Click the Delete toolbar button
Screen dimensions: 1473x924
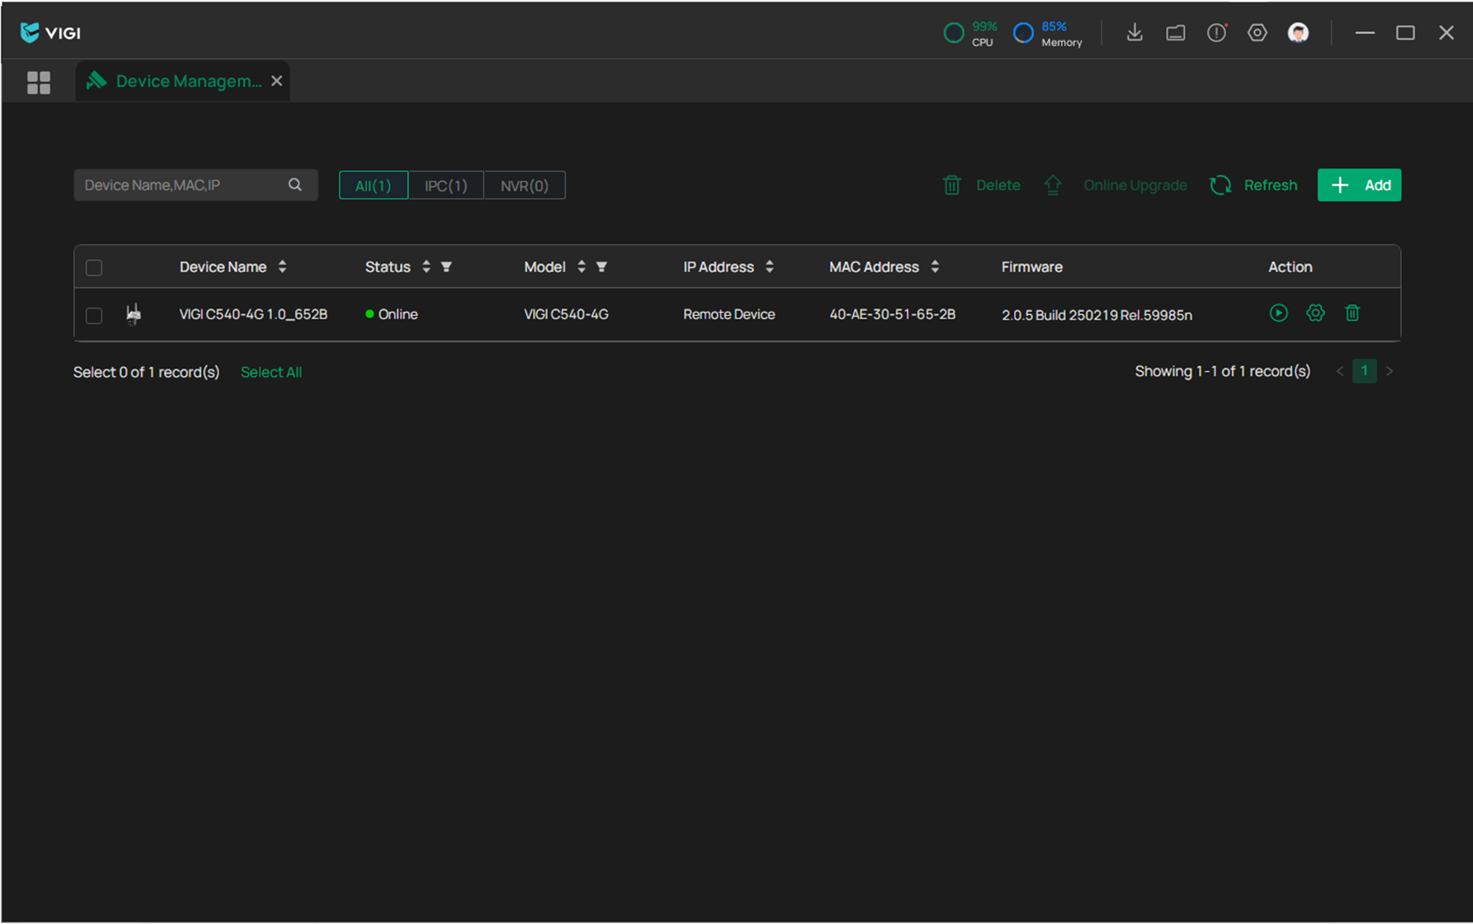tap(981, 185)
